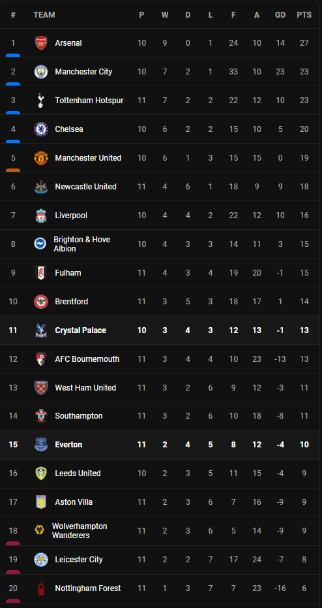This screenshot has height=608, width=322.
Task: Click the Nottingham Forest team name
Action: point(88,588)
